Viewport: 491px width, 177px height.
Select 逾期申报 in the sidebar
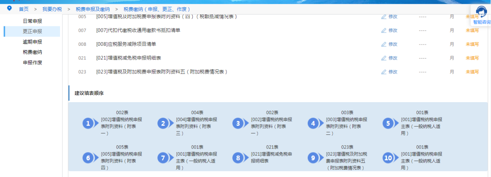coord(32,42)
